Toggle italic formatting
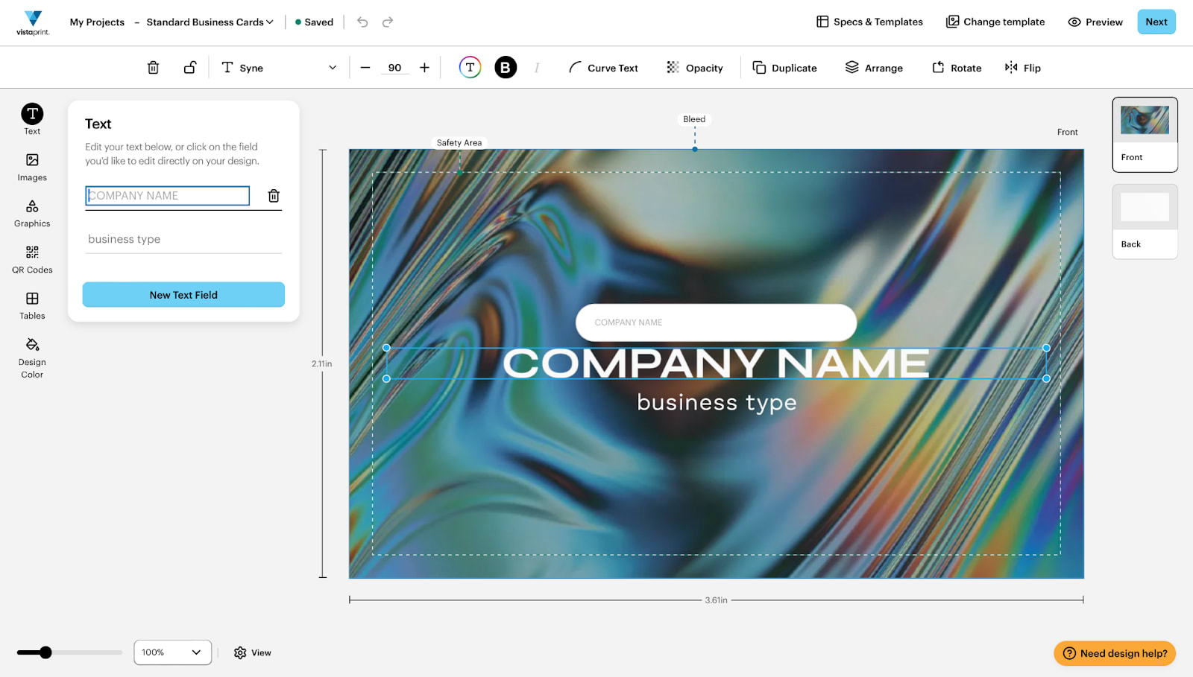 pos(538,67)
